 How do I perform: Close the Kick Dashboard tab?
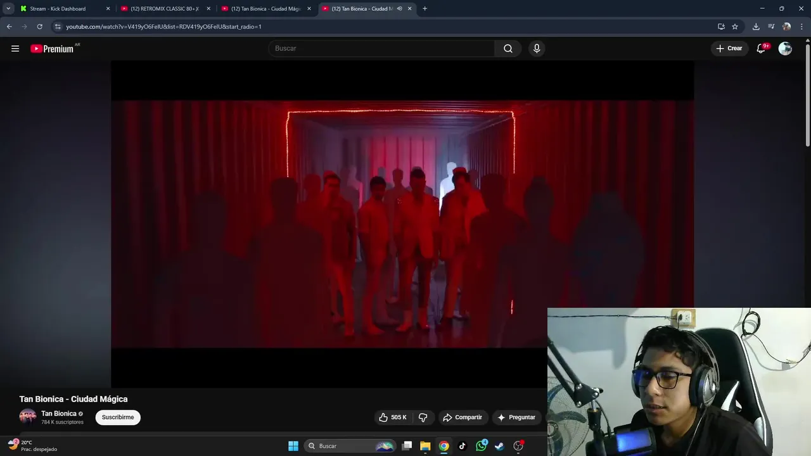(108, 9)
